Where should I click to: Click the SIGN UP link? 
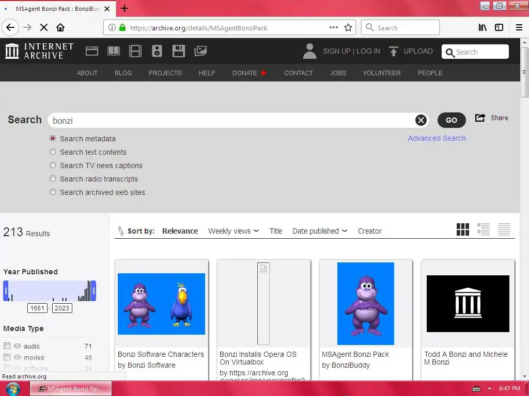[337, 51]
